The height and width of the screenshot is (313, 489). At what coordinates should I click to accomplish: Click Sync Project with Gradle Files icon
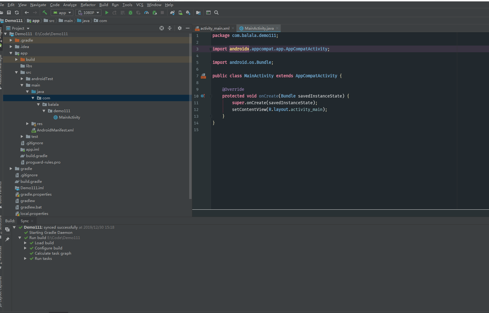coord(172,13)
